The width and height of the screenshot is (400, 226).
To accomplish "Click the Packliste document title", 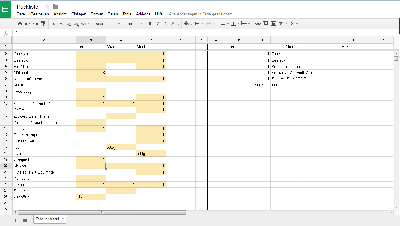I will (x=28, y=7).
